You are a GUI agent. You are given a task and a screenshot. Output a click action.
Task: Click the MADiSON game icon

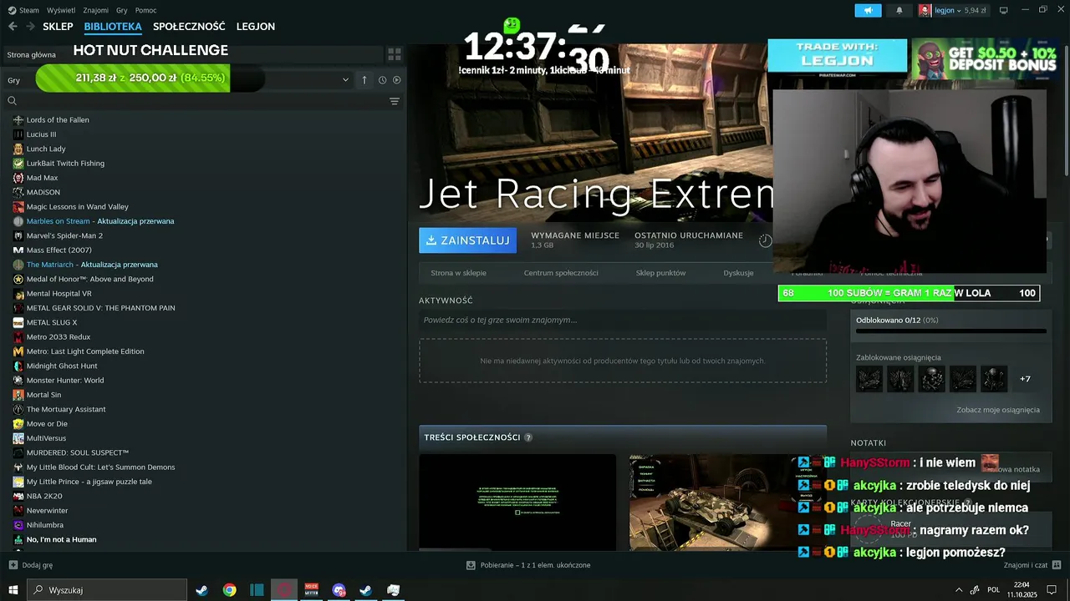tap(18, 192)
